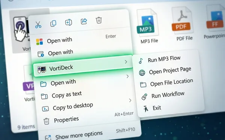Click the folder icon beside Open with
This screenshot has height=140, width=225.
click(43, 84)
